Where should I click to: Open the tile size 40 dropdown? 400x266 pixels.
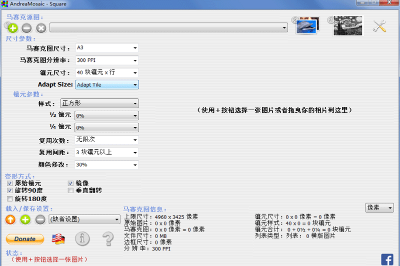(107, 72)
